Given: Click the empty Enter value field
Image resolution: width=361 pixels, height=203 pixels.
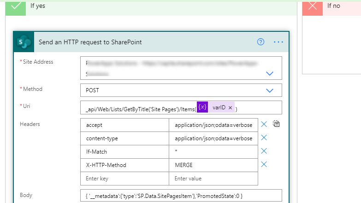Looking at the screenshot, I should click(x=213, y=179).
